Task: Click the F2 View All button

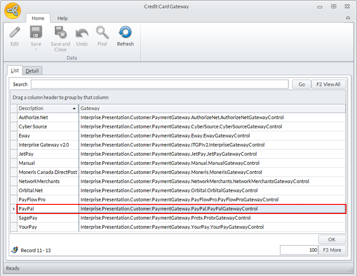Action: pos(328,84)
